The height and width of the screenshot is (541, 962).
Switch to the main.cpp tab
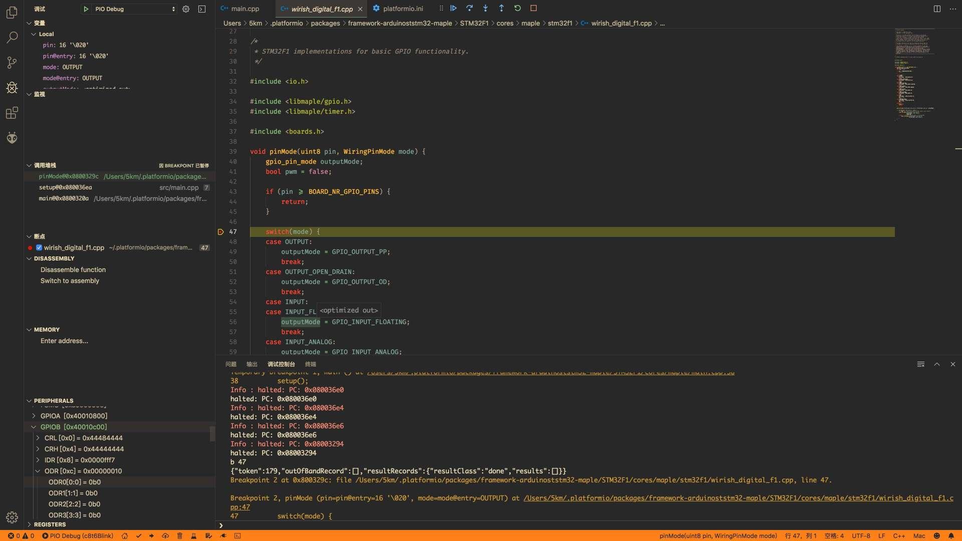pos(245,9)
